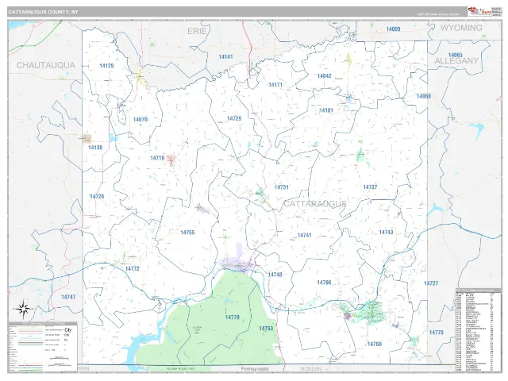Click ZIP code 14706 label

[x=324, y=283]
